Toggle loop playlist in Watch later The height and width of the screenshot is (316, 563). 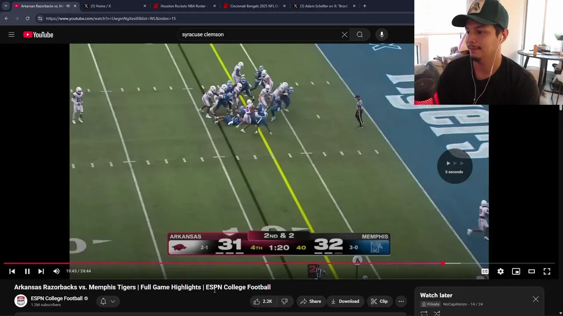pyautogui.click(x=424, y=313)
